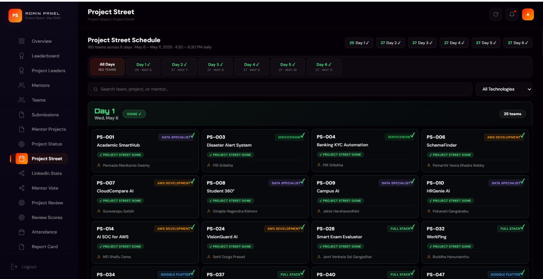543x279 pixels.
Task: Open Overview grid icon
Action: (x=22, y=41)
